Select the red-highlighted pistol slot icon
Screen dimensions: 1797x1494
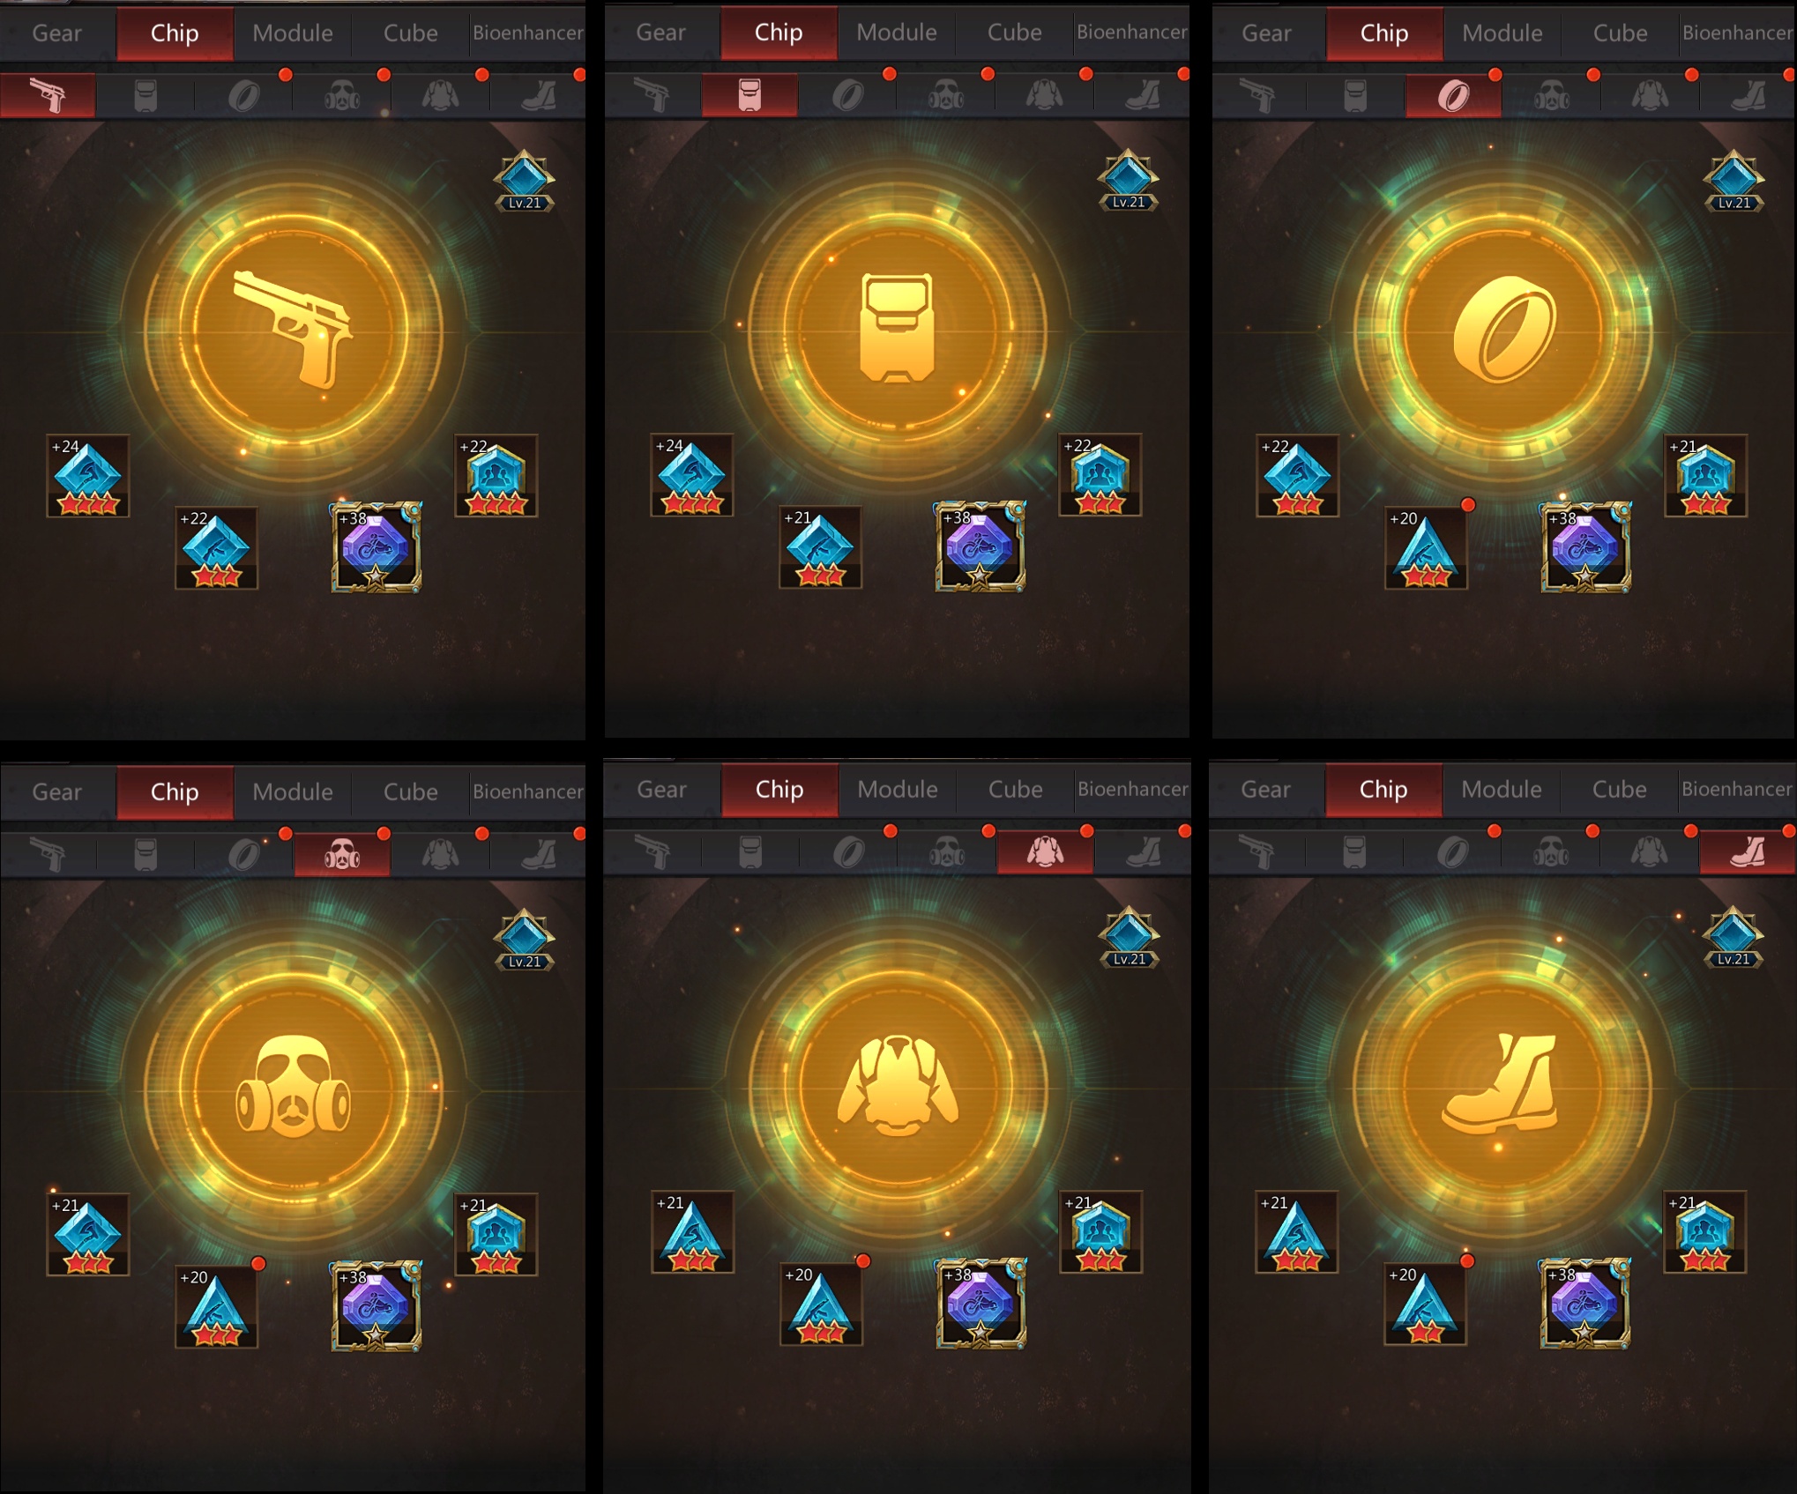pyautogui.click(x=48, y=95)
